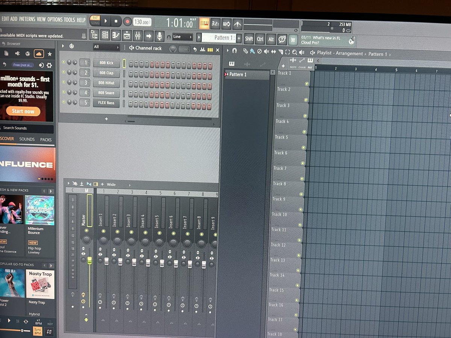The height and width of the screenshot is (338, 451).
Task: Open the PATTERNS menu
Action: click(27, 19)
